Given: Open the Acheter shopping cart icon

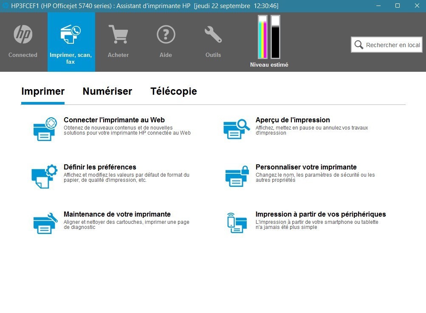Looking at the screenshot, I should [118, 34].
